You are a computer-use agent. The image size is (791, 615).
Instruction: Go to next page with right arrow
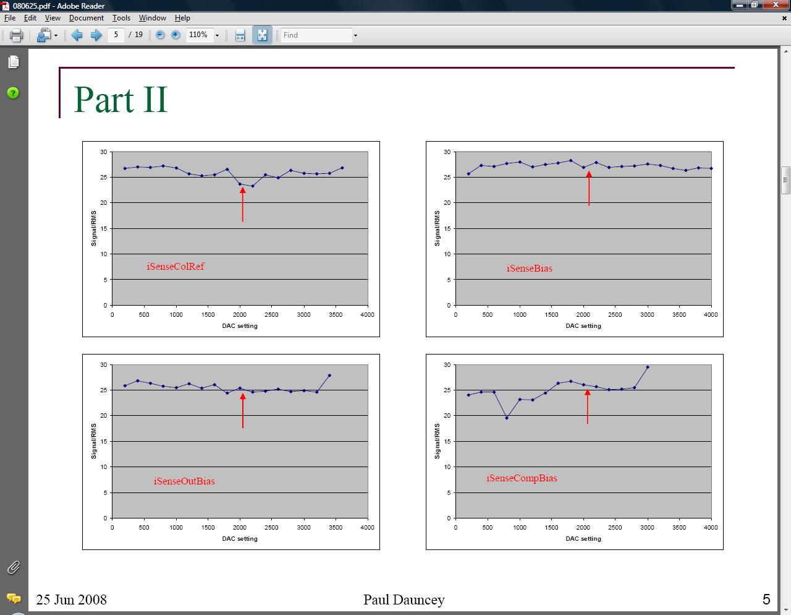click(96, 35)
